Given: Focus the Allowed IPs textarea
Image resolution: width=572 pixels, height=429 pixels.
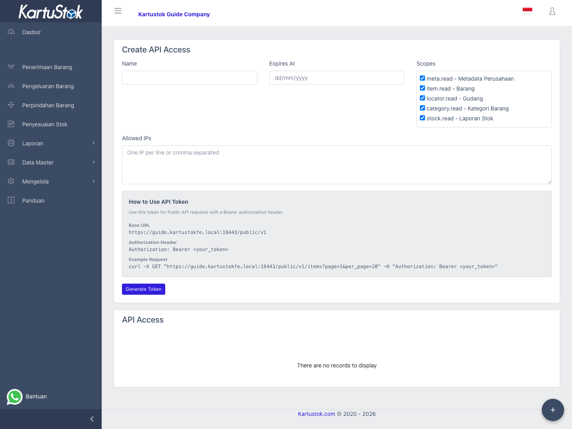Looking at the screenshot, I should [x=337, y=165].
